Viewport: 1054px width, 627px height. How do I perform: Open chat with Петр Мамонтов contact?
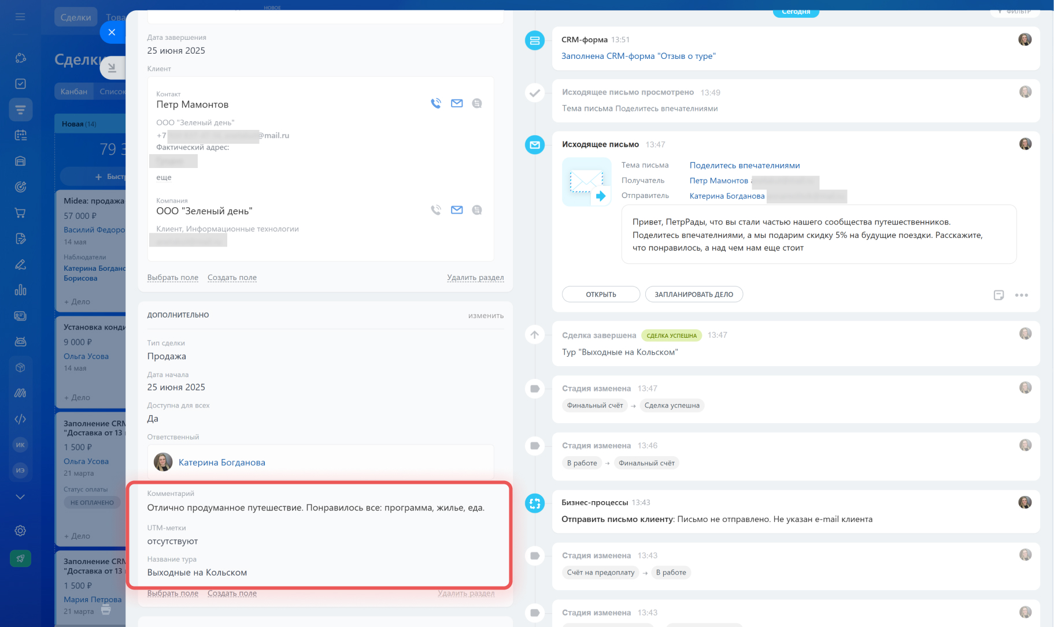(477, 103)
